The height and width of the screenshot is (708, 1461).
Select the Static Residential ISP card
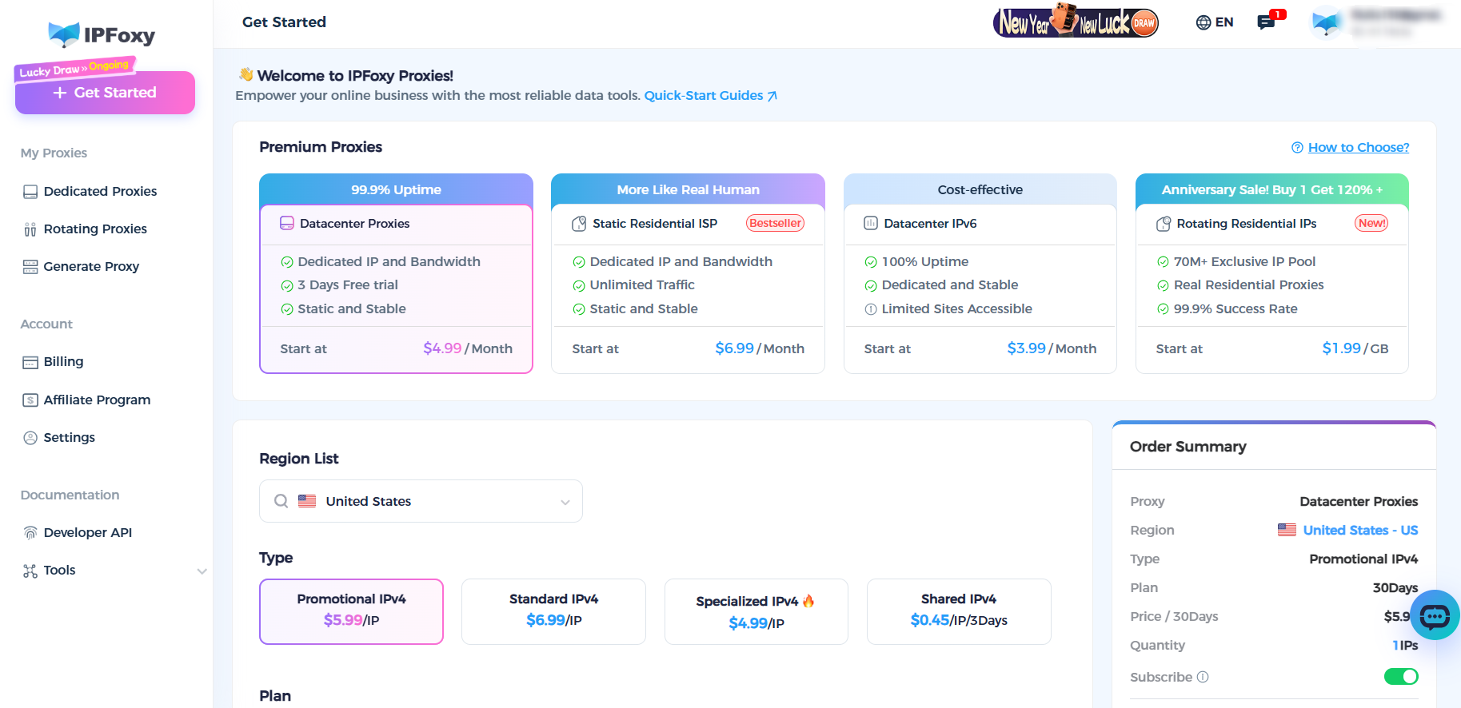(x=688, y=273)
